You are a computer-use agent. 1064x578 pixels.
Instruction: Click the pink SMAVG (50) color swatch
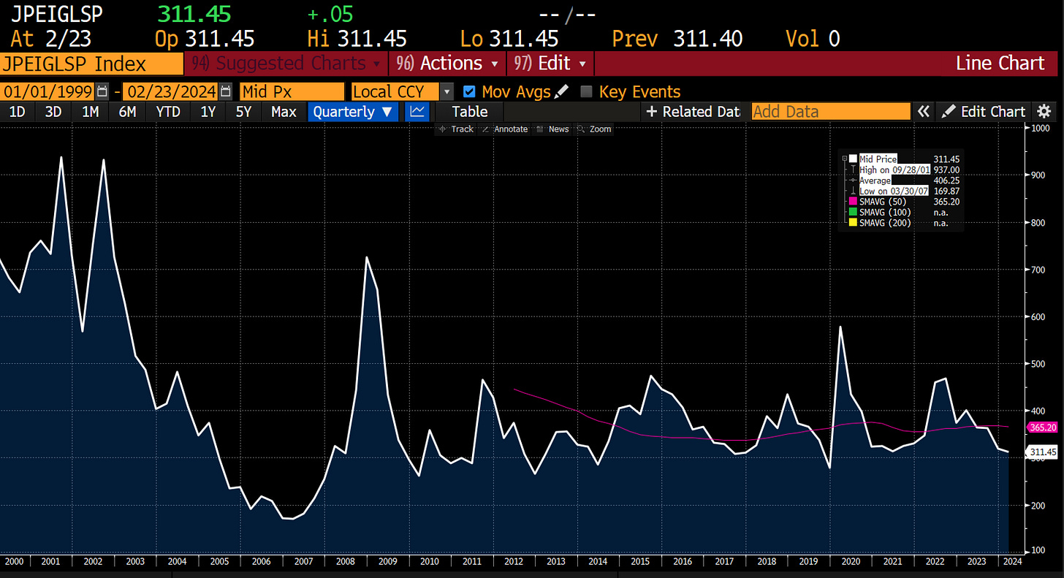[x=852, y=202]
